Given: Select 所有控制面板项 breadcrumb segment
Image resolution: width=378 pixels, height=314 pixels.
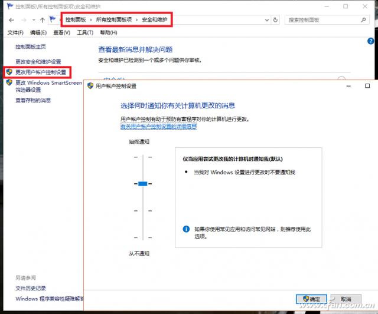Looking at the screenshot, I should tap(114, 19).
